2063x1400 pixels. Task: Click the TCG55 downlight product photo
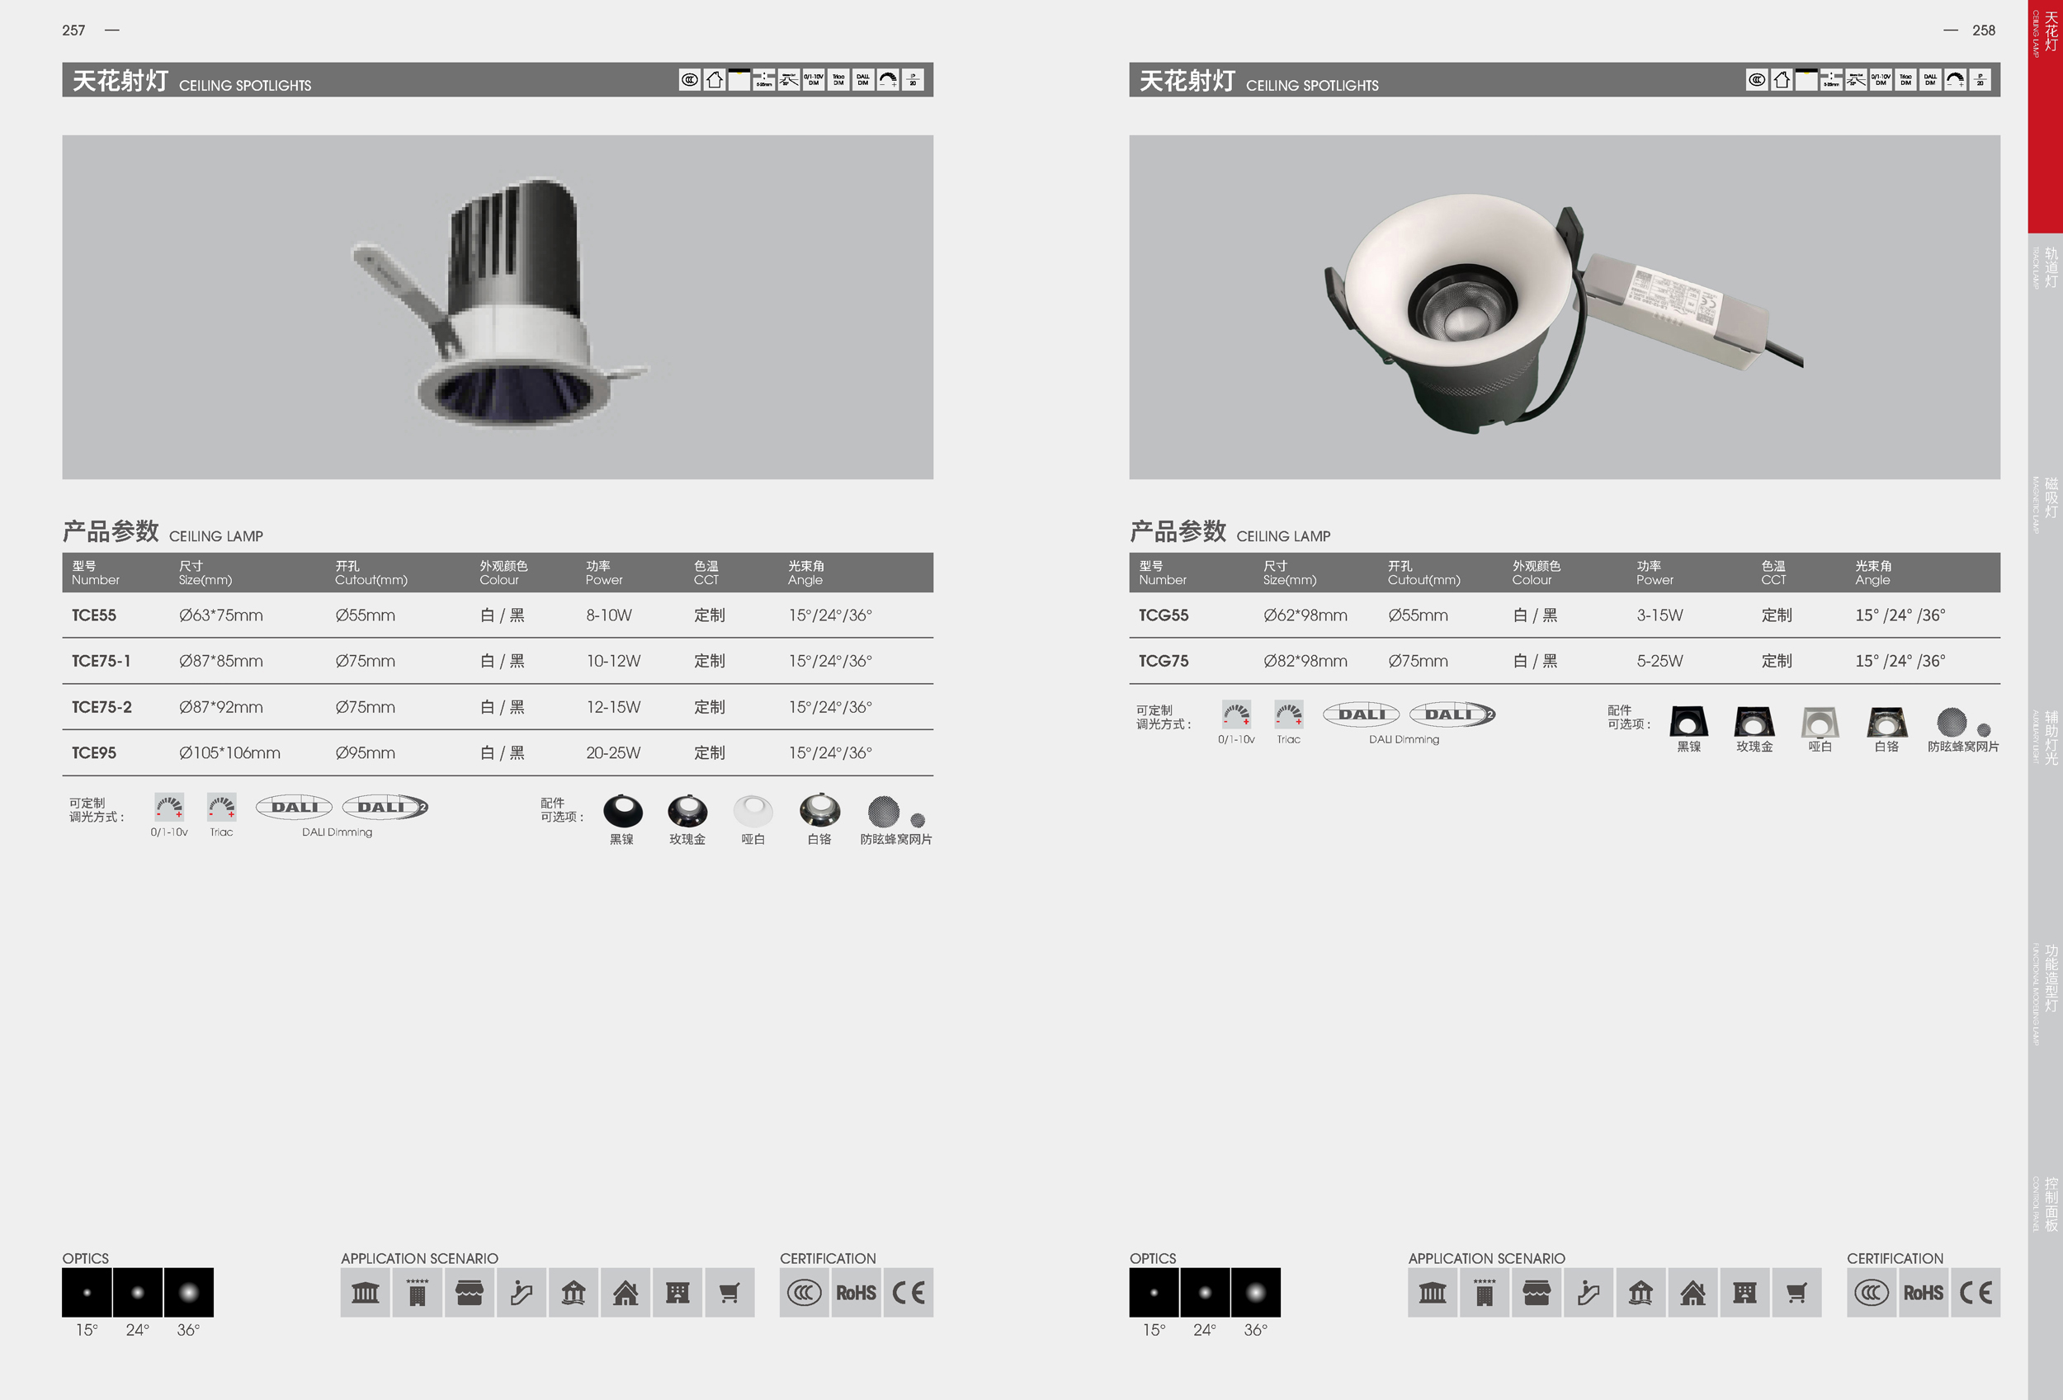coord(1545,310)
